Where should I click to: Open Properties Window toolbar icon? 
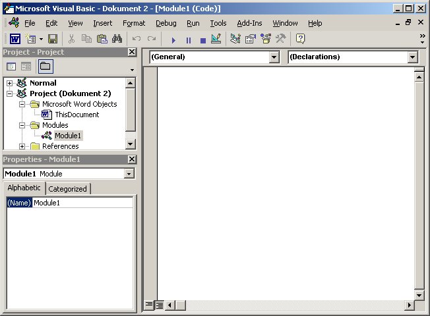[x=251, y=39]
